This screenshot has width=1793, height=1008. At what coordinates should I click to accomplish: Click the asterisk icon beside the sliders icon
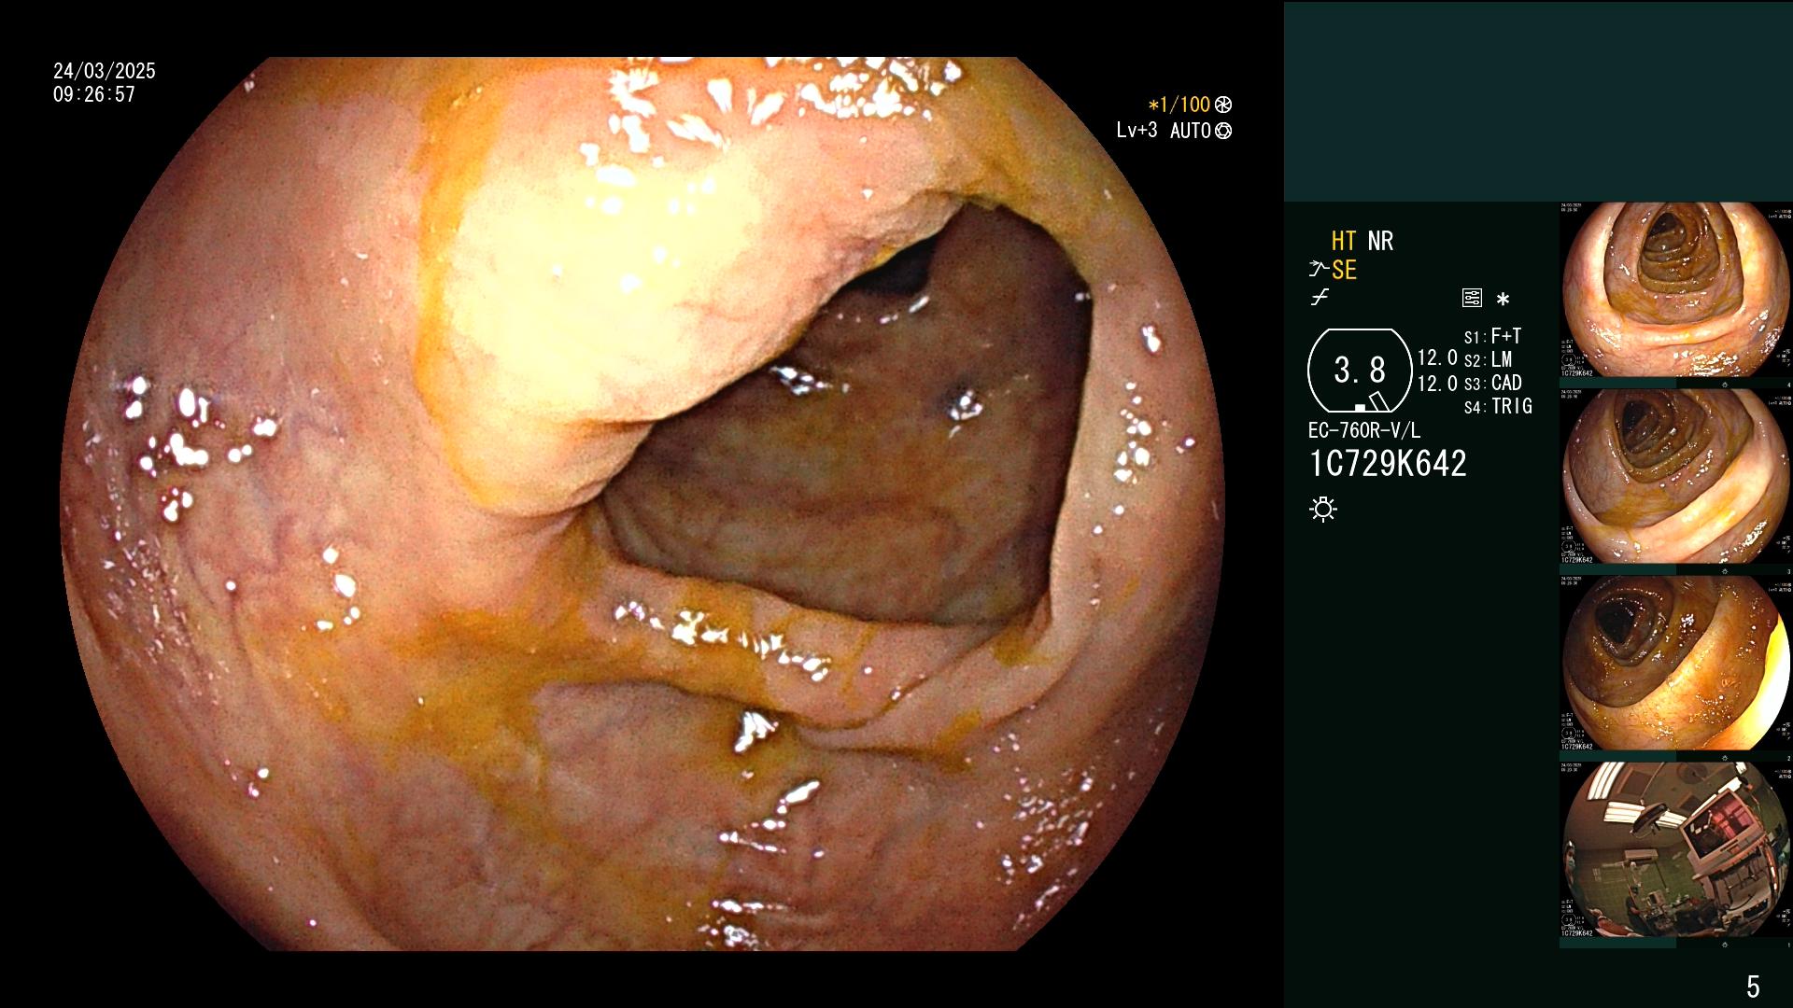[x=1503, y=300]
